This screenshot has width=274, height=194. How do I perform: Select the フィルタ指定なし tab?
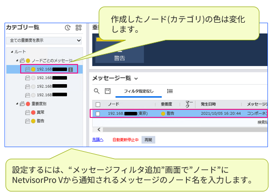[139, 91]
